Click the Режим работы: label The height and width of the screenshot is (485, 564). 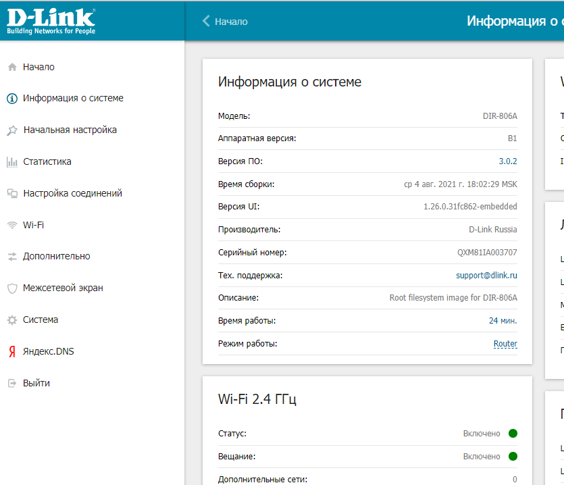click(247, 344)
